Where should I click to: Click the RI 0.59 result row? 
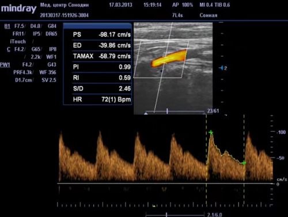click(x=102, y=77)
